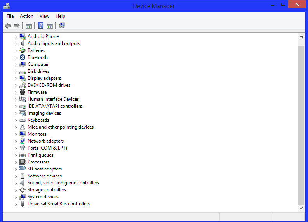This screenshot has width=308, height=222.
Task: Select the Processors label
Action: (x=38, y=162)
